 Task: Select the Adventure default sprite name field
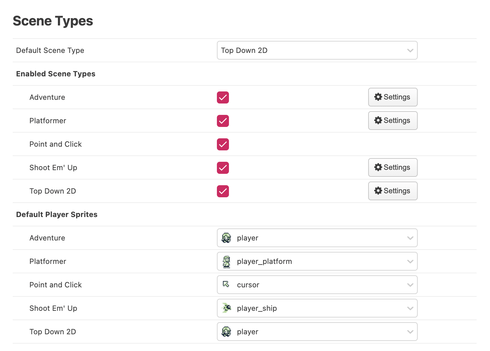[248, 238]
